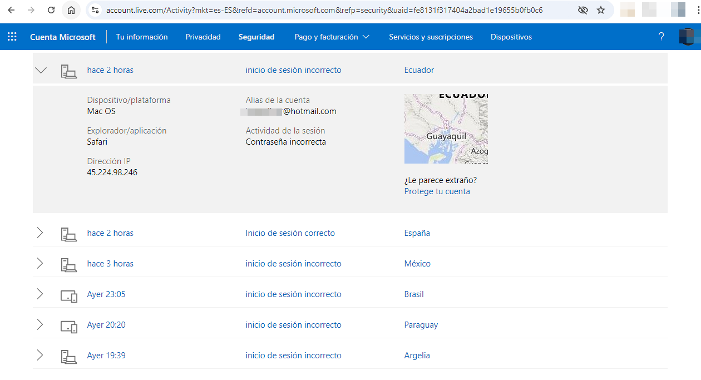This screenshot has height=380, width=701.
Task: Open the Tu información tab
Action: click(x=142, y=37)
